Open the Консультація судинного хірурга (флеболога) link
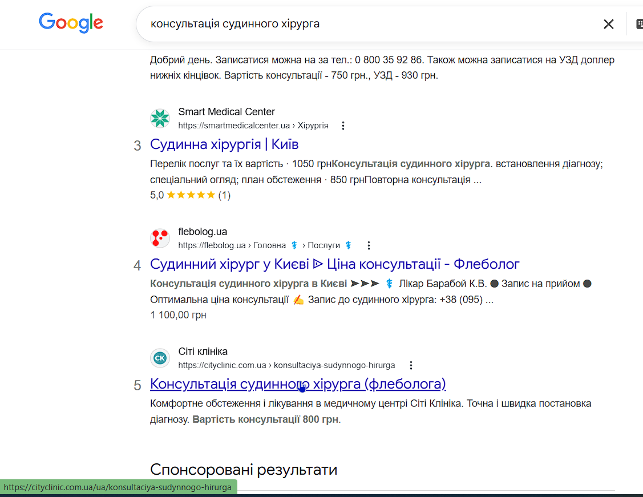This screenshot has height=497, width=643. 298,384
